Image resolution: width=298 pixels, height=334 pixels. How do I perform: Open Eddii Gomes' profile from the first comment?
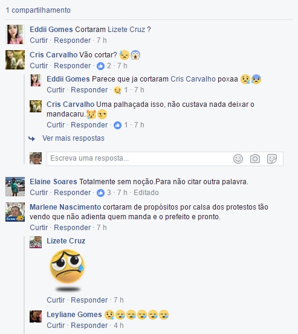tap(51, 30)
